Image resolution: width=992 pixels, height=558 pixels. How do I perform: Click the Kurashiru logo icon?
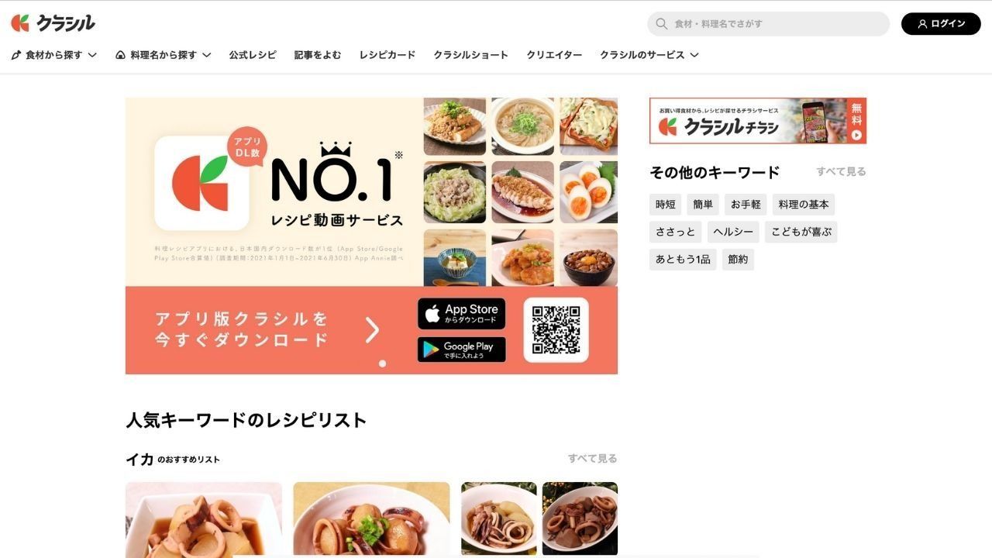[20, 23]
